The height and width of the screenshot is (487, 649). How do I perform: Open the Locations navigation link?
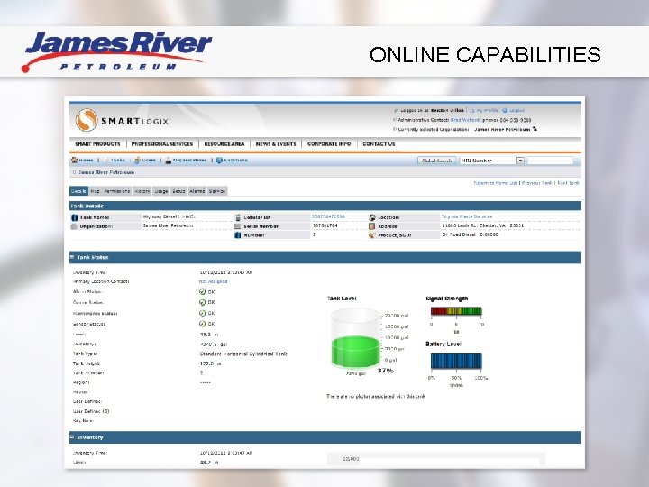click(x=236, y=160)
